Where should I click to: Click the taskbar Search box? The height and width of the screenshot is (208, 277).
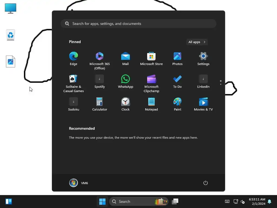pos(139,201)
